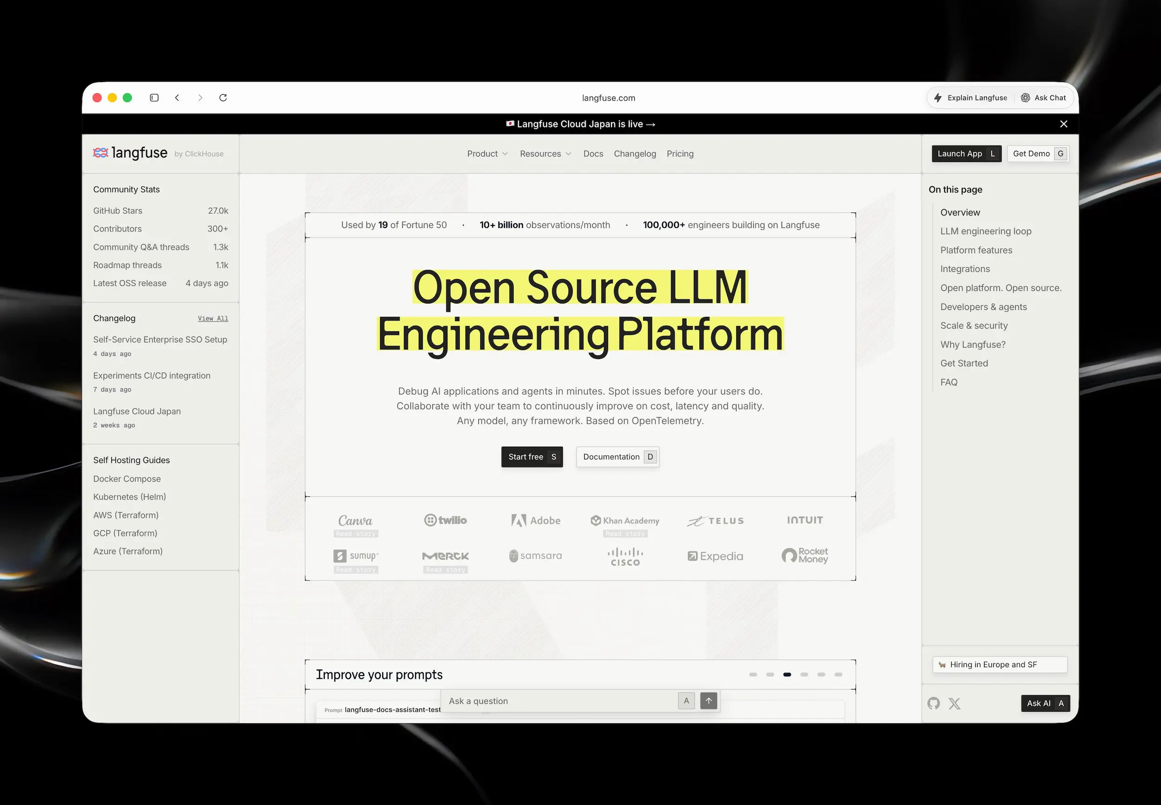Open Ask Chat in the browser toolbar
Viewport: 1161px width, 805px height.
tap(1044, 98)
